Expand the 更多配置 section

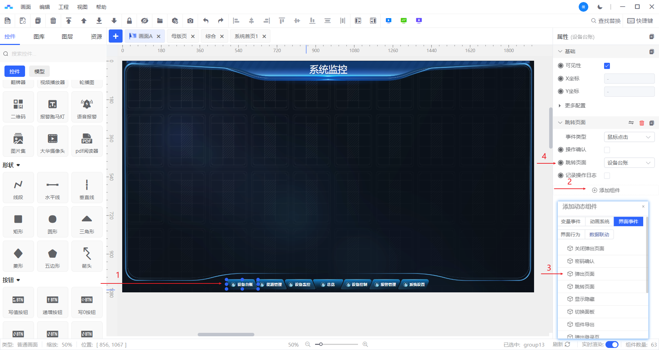click(x=575, y=106)
